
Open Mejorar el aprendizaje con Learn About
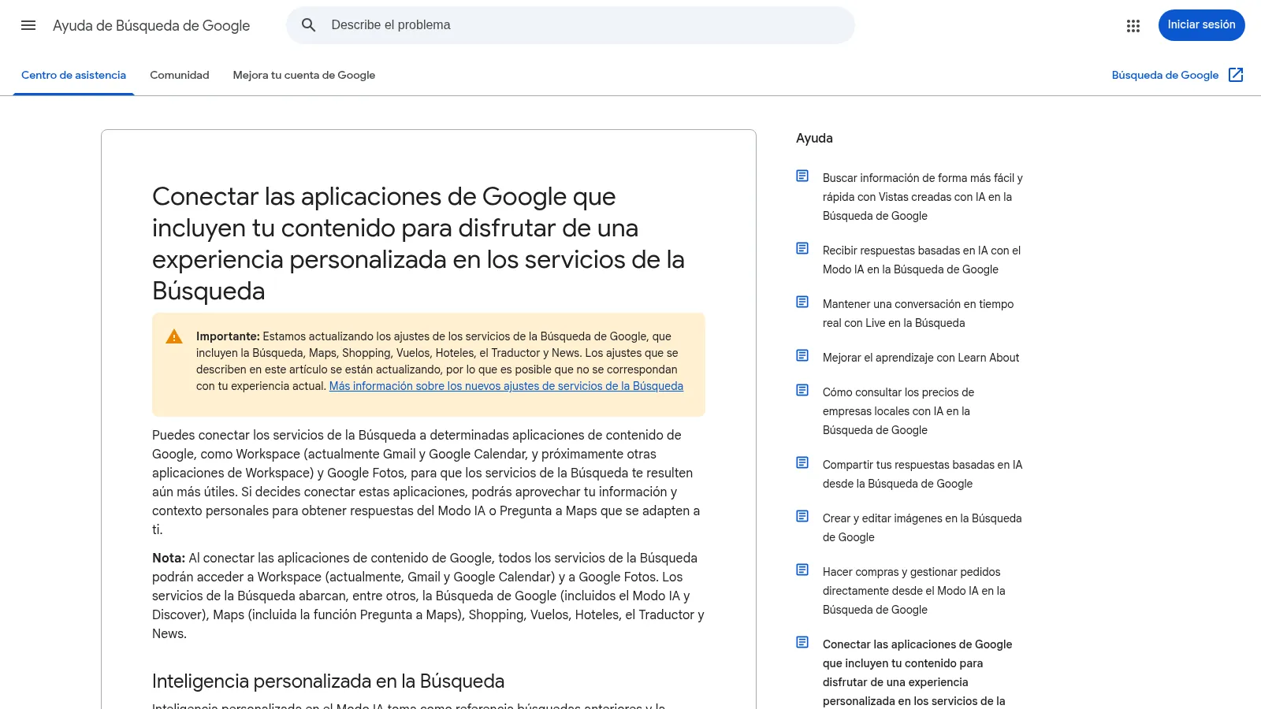921,358
